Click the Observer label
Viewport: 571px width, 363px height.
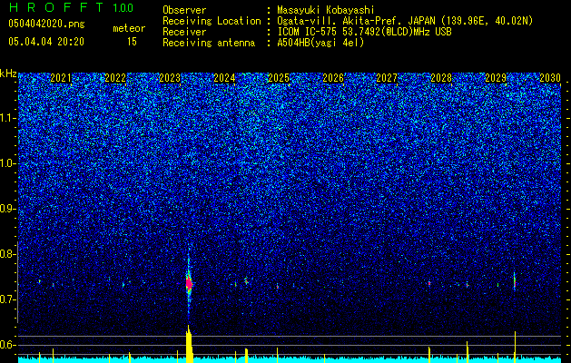pos(184,10)
